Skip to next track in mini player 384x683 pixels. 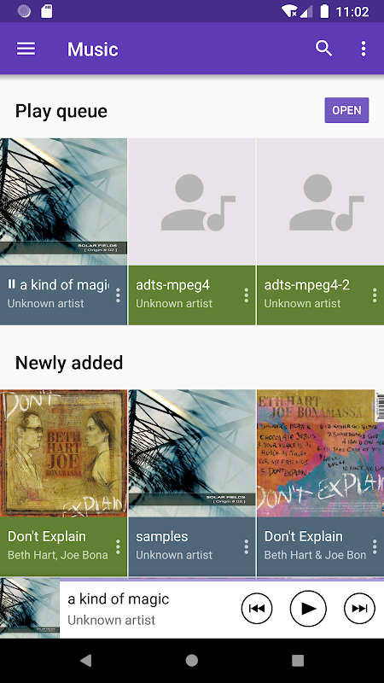tap(359, 609)
